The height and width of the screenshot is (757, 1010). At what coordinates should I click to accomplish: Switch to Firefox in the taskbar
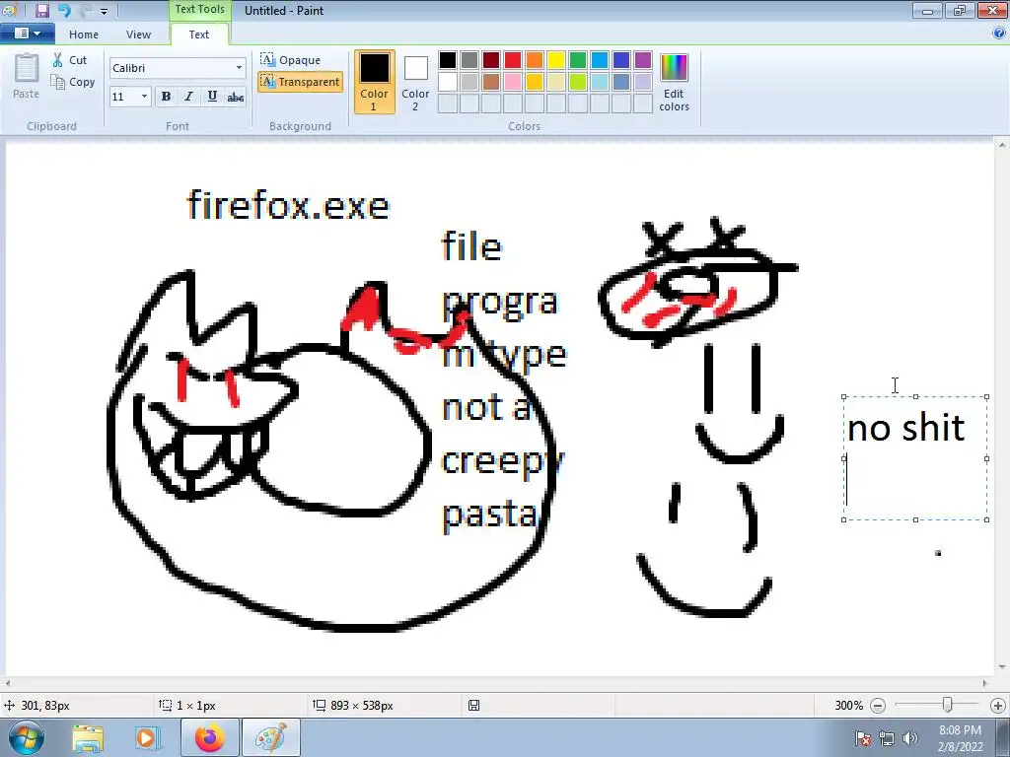[x=210, y=737]
